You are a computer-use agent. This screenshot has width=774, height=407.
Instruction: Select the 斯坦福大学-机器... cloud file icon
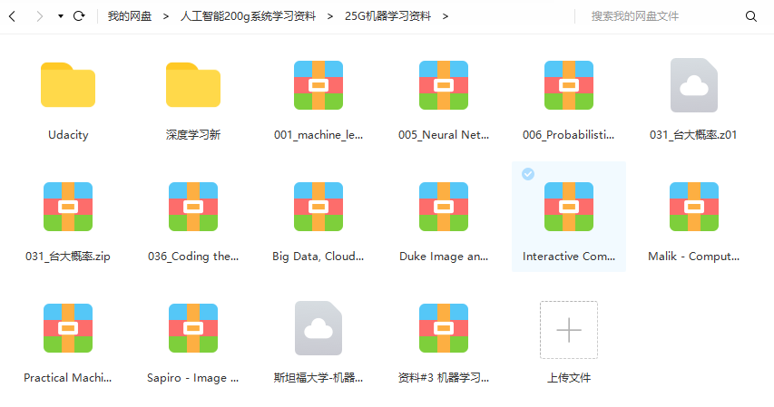pos(318,328)
